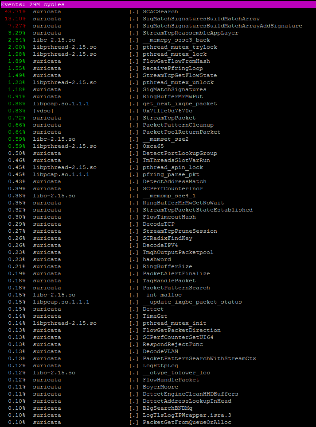Viewport: 316px width, 427px height.
Task: Select pthread_mutex_lock symbol
Action: click(175, 54)
